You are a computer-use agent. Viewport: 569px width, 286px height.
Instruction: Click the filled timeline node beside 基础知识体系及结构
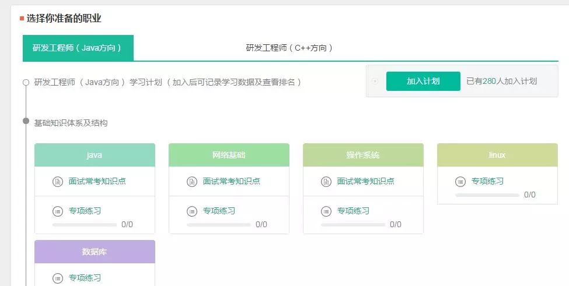(26, 121)
